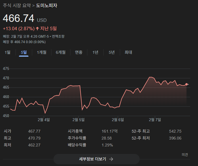Click the 의견 feedback link
198x166 pixels.
[185, 154]
